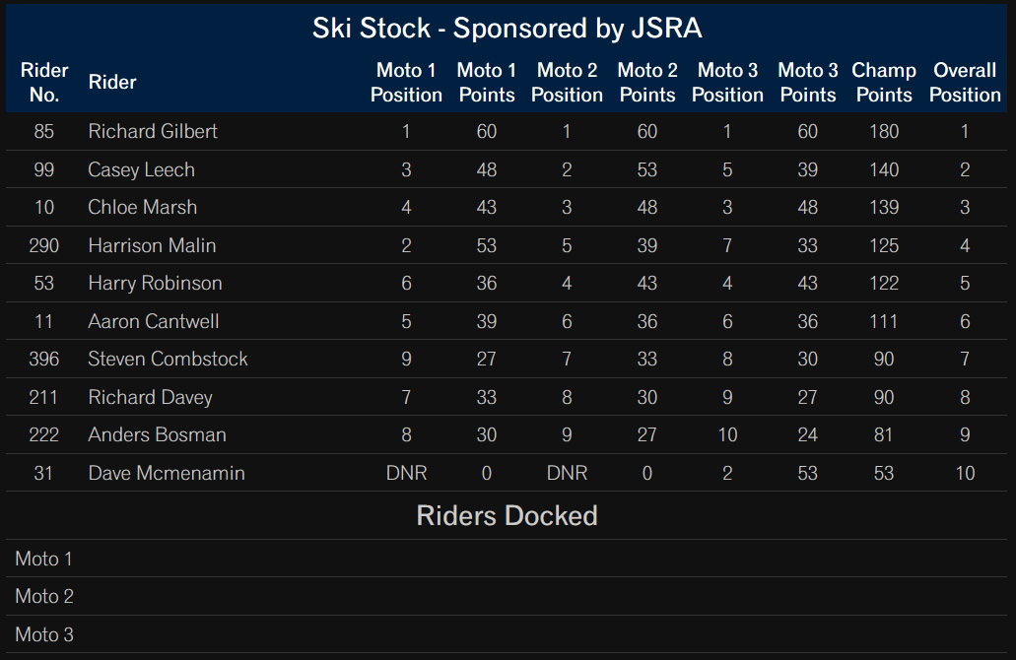
Task: Select the Rider No. column header
Action: pos(44,83)
